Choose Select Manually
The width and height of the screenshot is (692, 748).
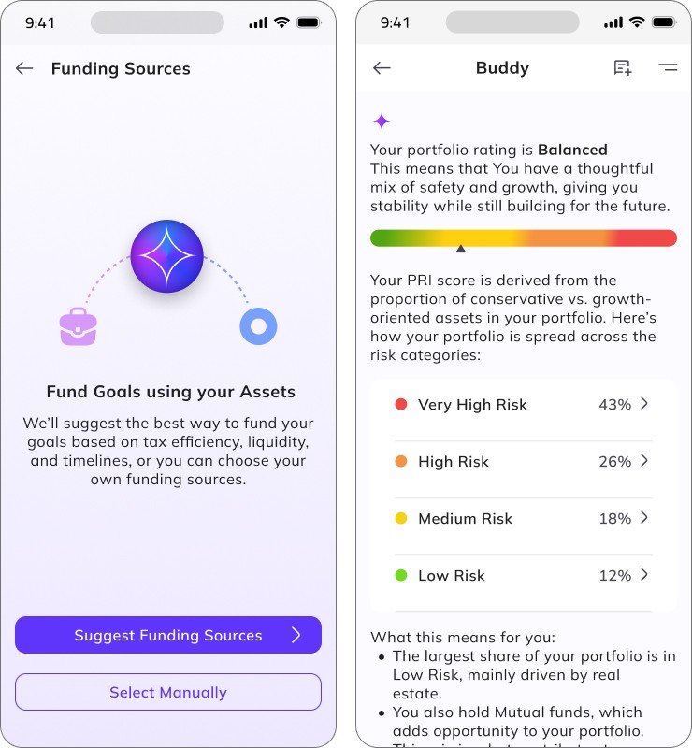(x=167, y=692)
